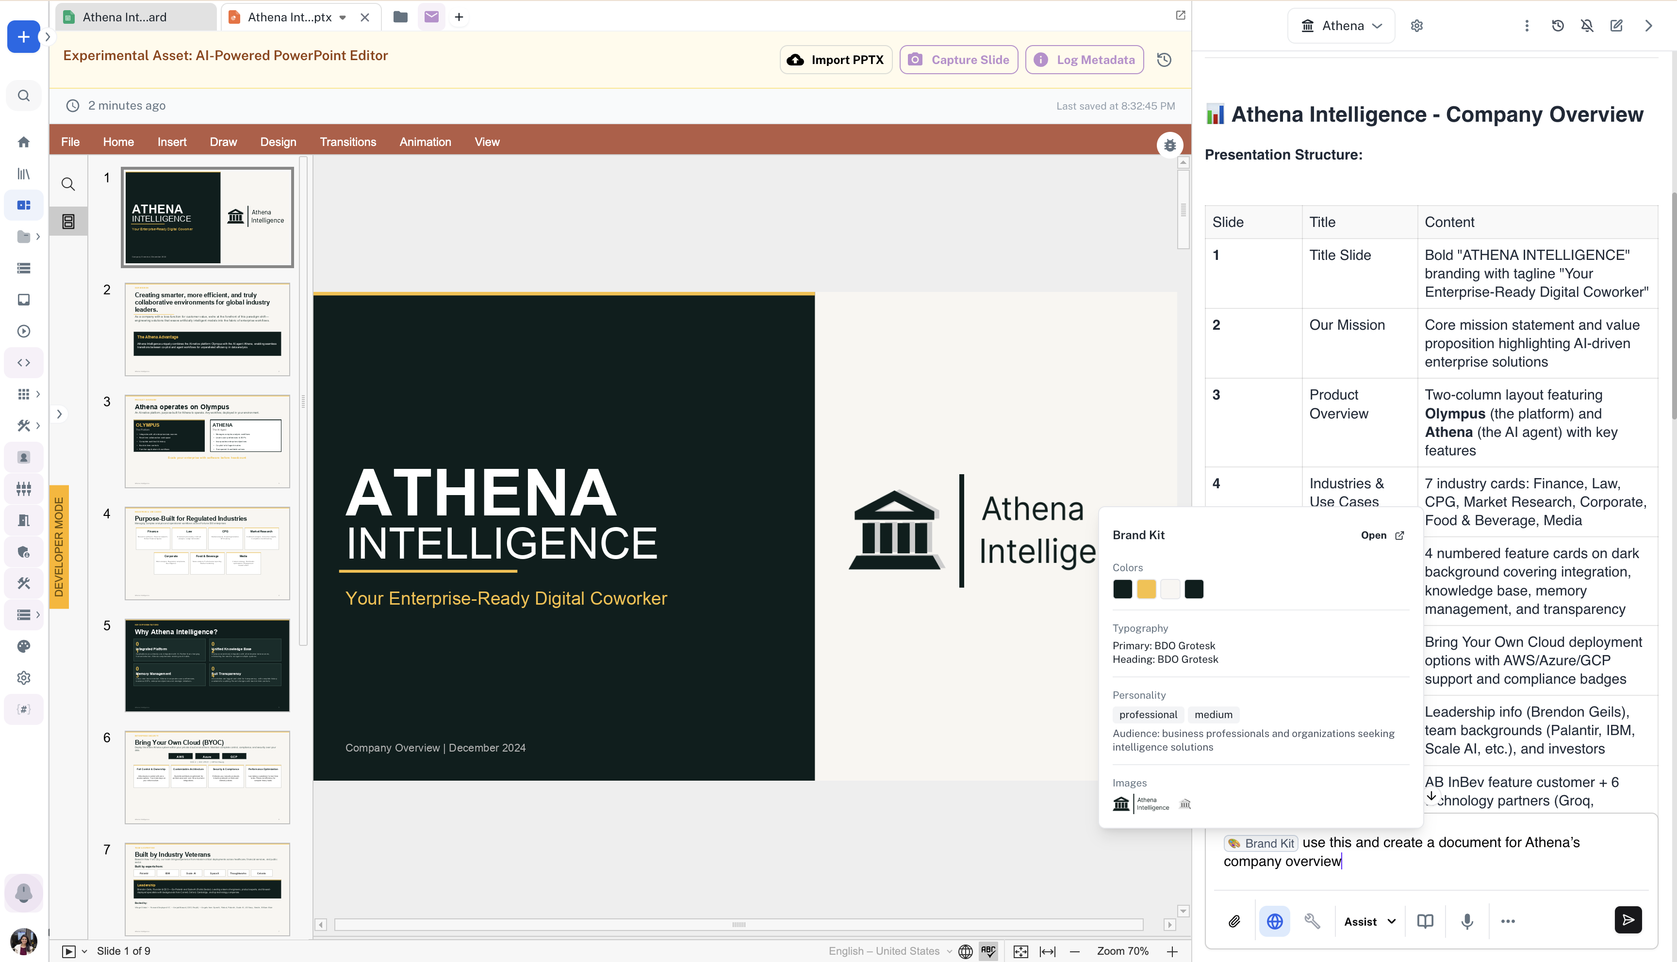Send the chat message with arrow button
The image size is (1677, 962).
click(1628, 920)
